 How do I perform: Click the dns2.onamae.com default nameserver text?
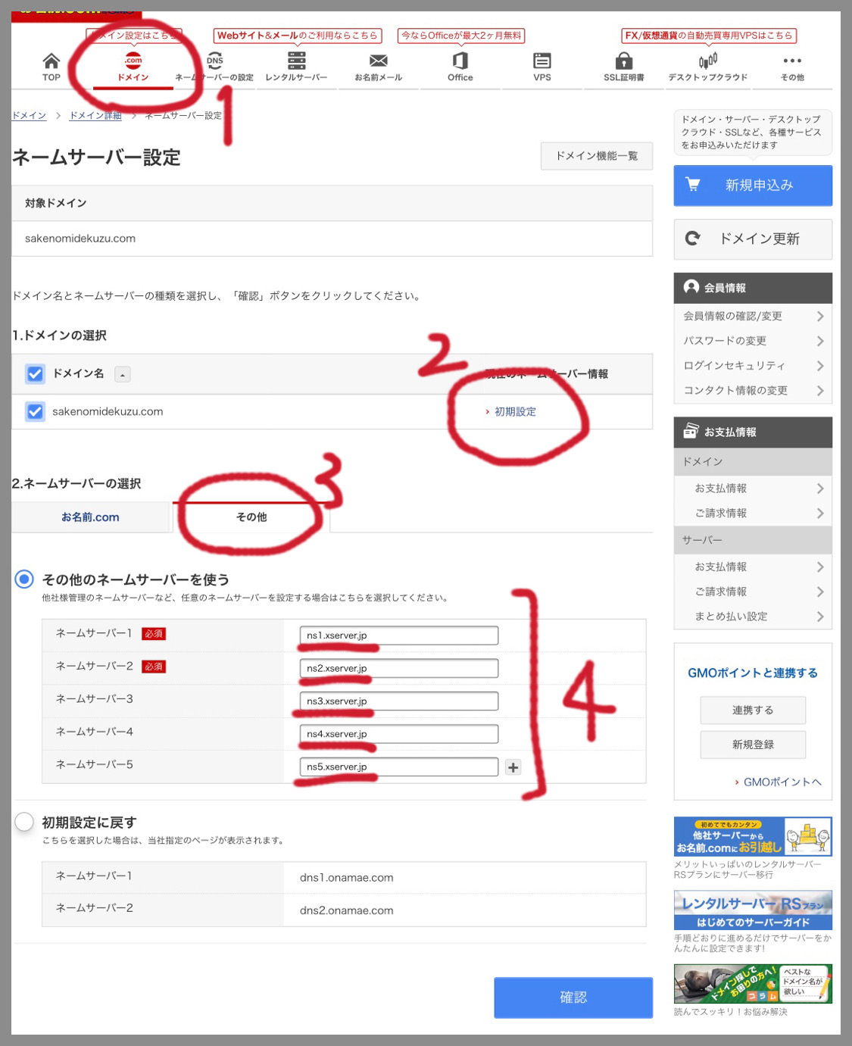347,910
